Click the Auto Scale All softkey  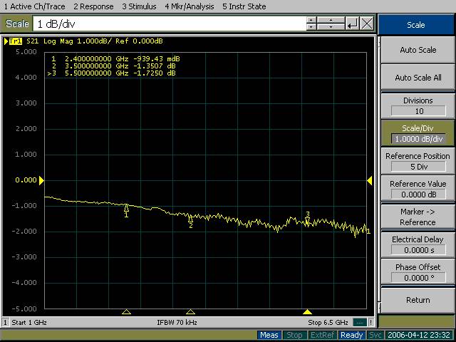tap(418, 78)
